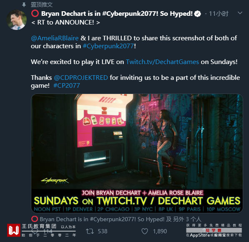Click the 1,890 likes count
The height and width of the screenshot is (242, 249).
point(160,231)
